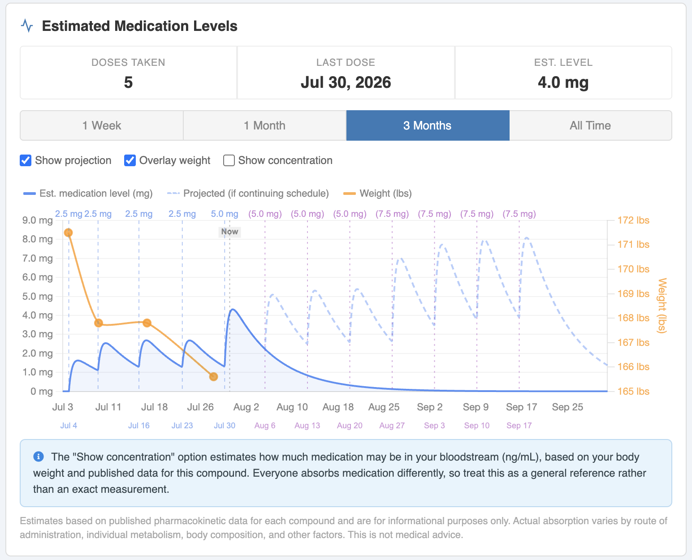Click the 0 mg y-axis label
Screen dimensions: 692x560
click(42, 391)
